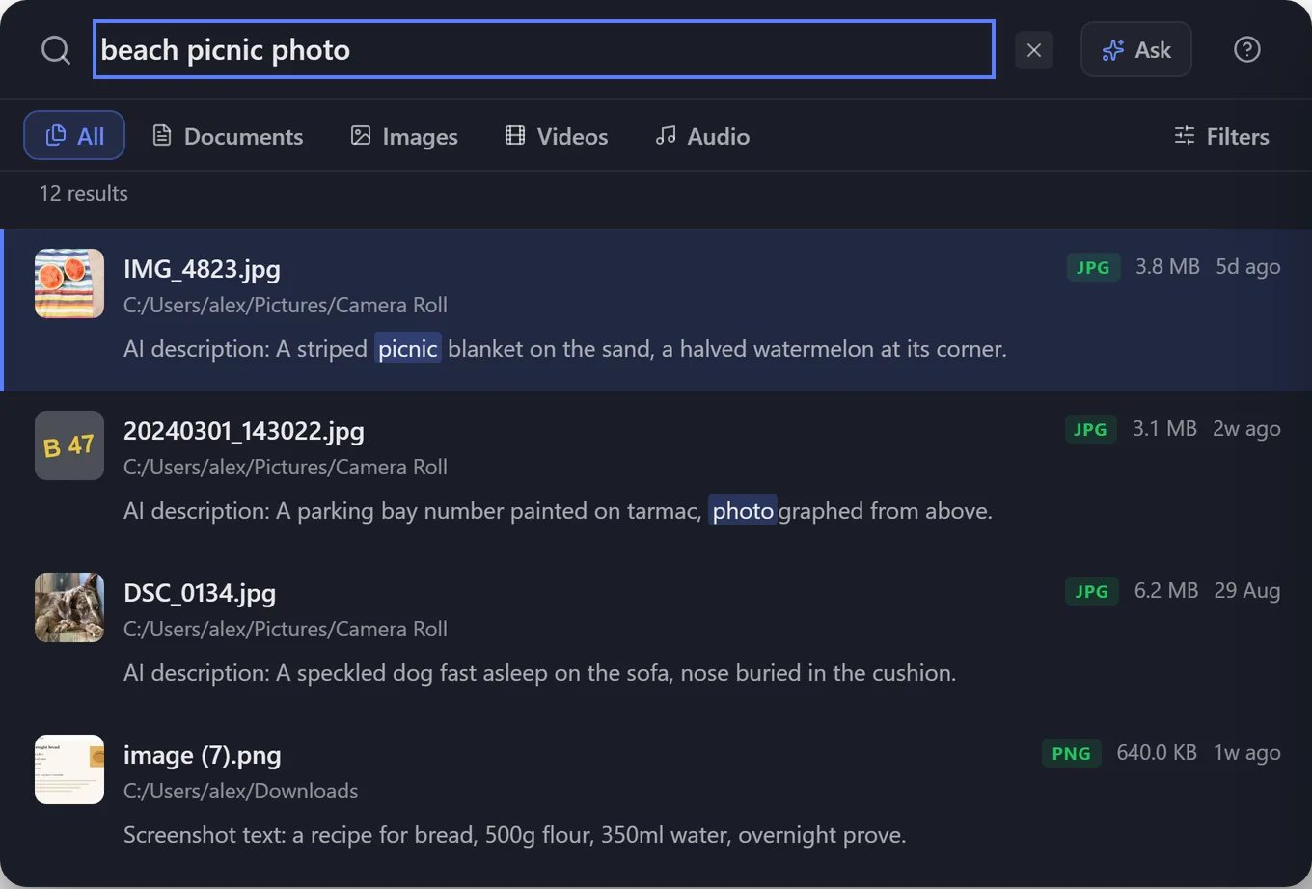Click the JPG badge on DSC_0134.jpg
1312x889 pixels.
1092,591
